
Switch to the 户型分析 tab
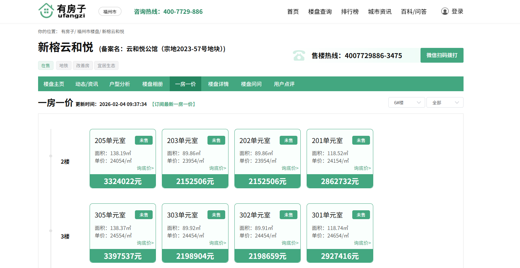[x=119, y=84]
